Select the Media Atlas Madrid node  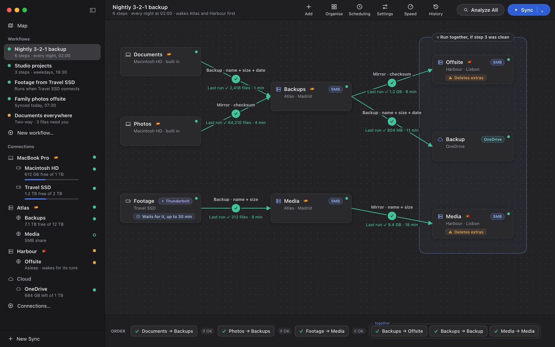click(311, 208)
